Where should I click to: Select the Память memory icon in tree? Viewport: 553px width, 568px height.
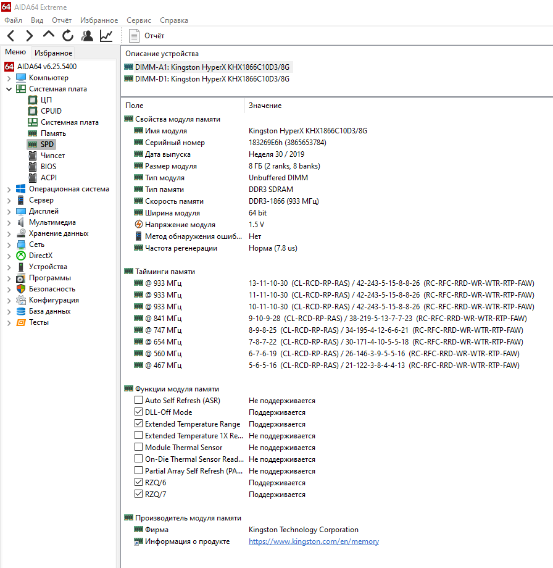(x=33, y=133)
